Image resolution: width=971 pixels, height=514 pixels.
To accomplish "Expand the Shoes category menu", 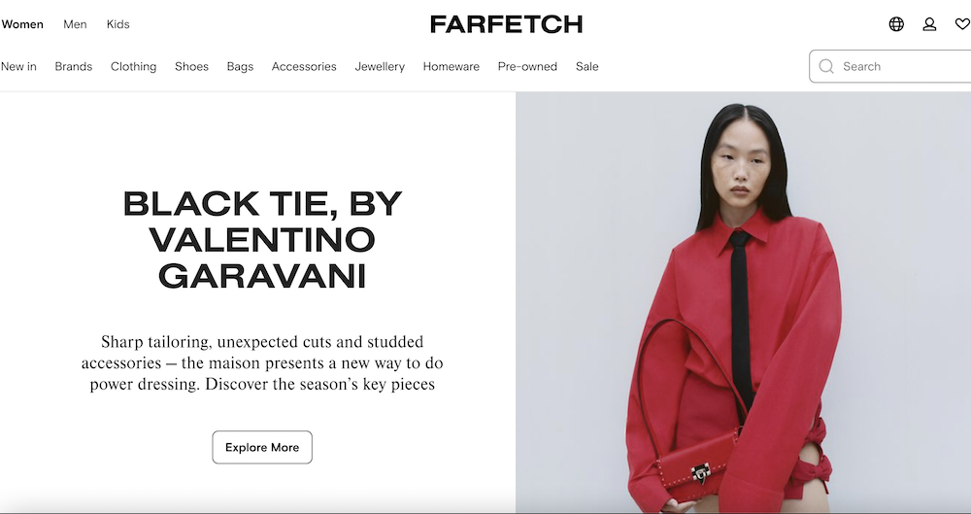I will [x=191, y=66].
